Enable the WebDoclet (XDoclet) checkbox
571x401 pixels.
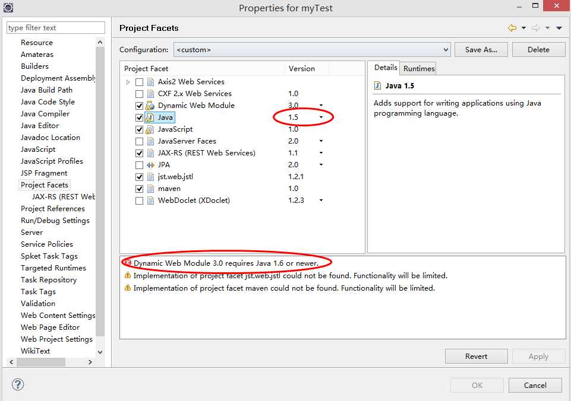pyautogui.click(x=139, y=200)
